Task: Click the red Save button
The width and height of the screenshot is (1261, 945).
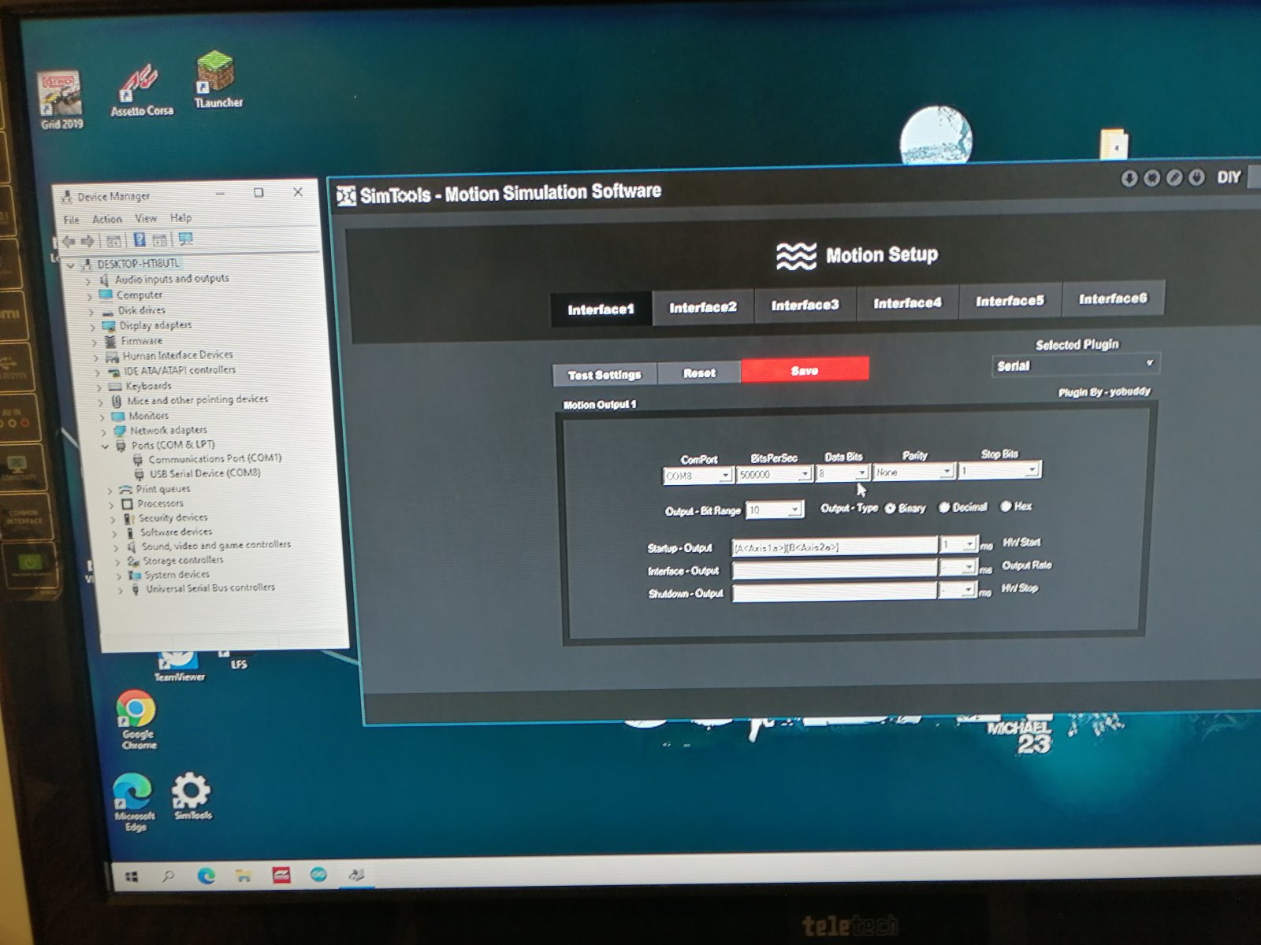Action: tap(805, 370)
